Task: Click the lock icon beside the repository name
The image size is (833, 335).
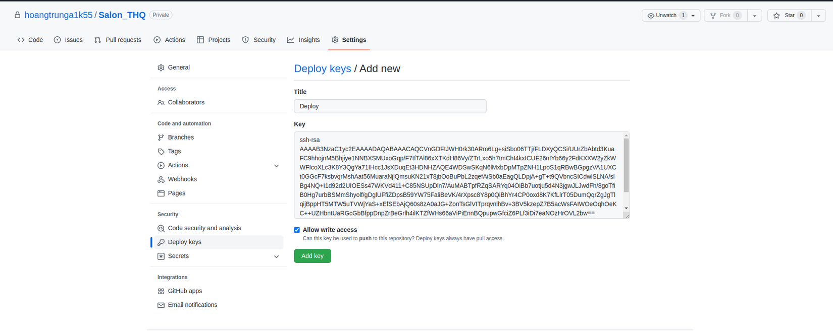Action: click(18, 15)
